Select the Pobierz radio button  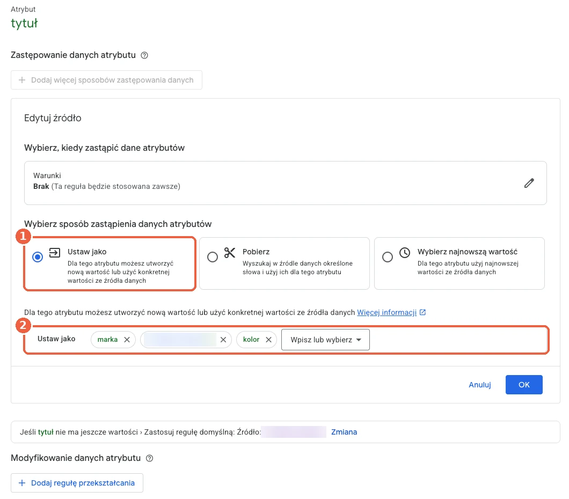point(213,257)
